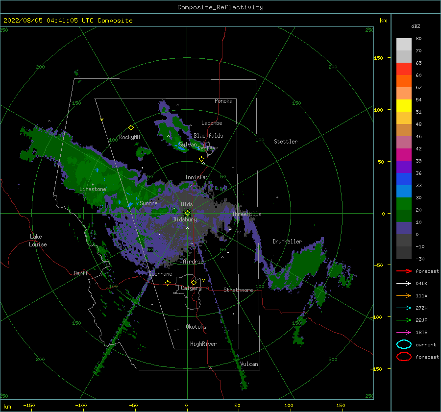Select the magenta 39–42 dBZ swatch
The height and width of the screenshot is (412, 441).
pos(404,155)
